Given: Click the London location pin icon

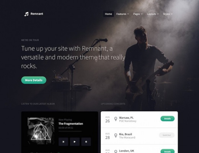Looking at the screenshot, I should click(x=116, y=151).
